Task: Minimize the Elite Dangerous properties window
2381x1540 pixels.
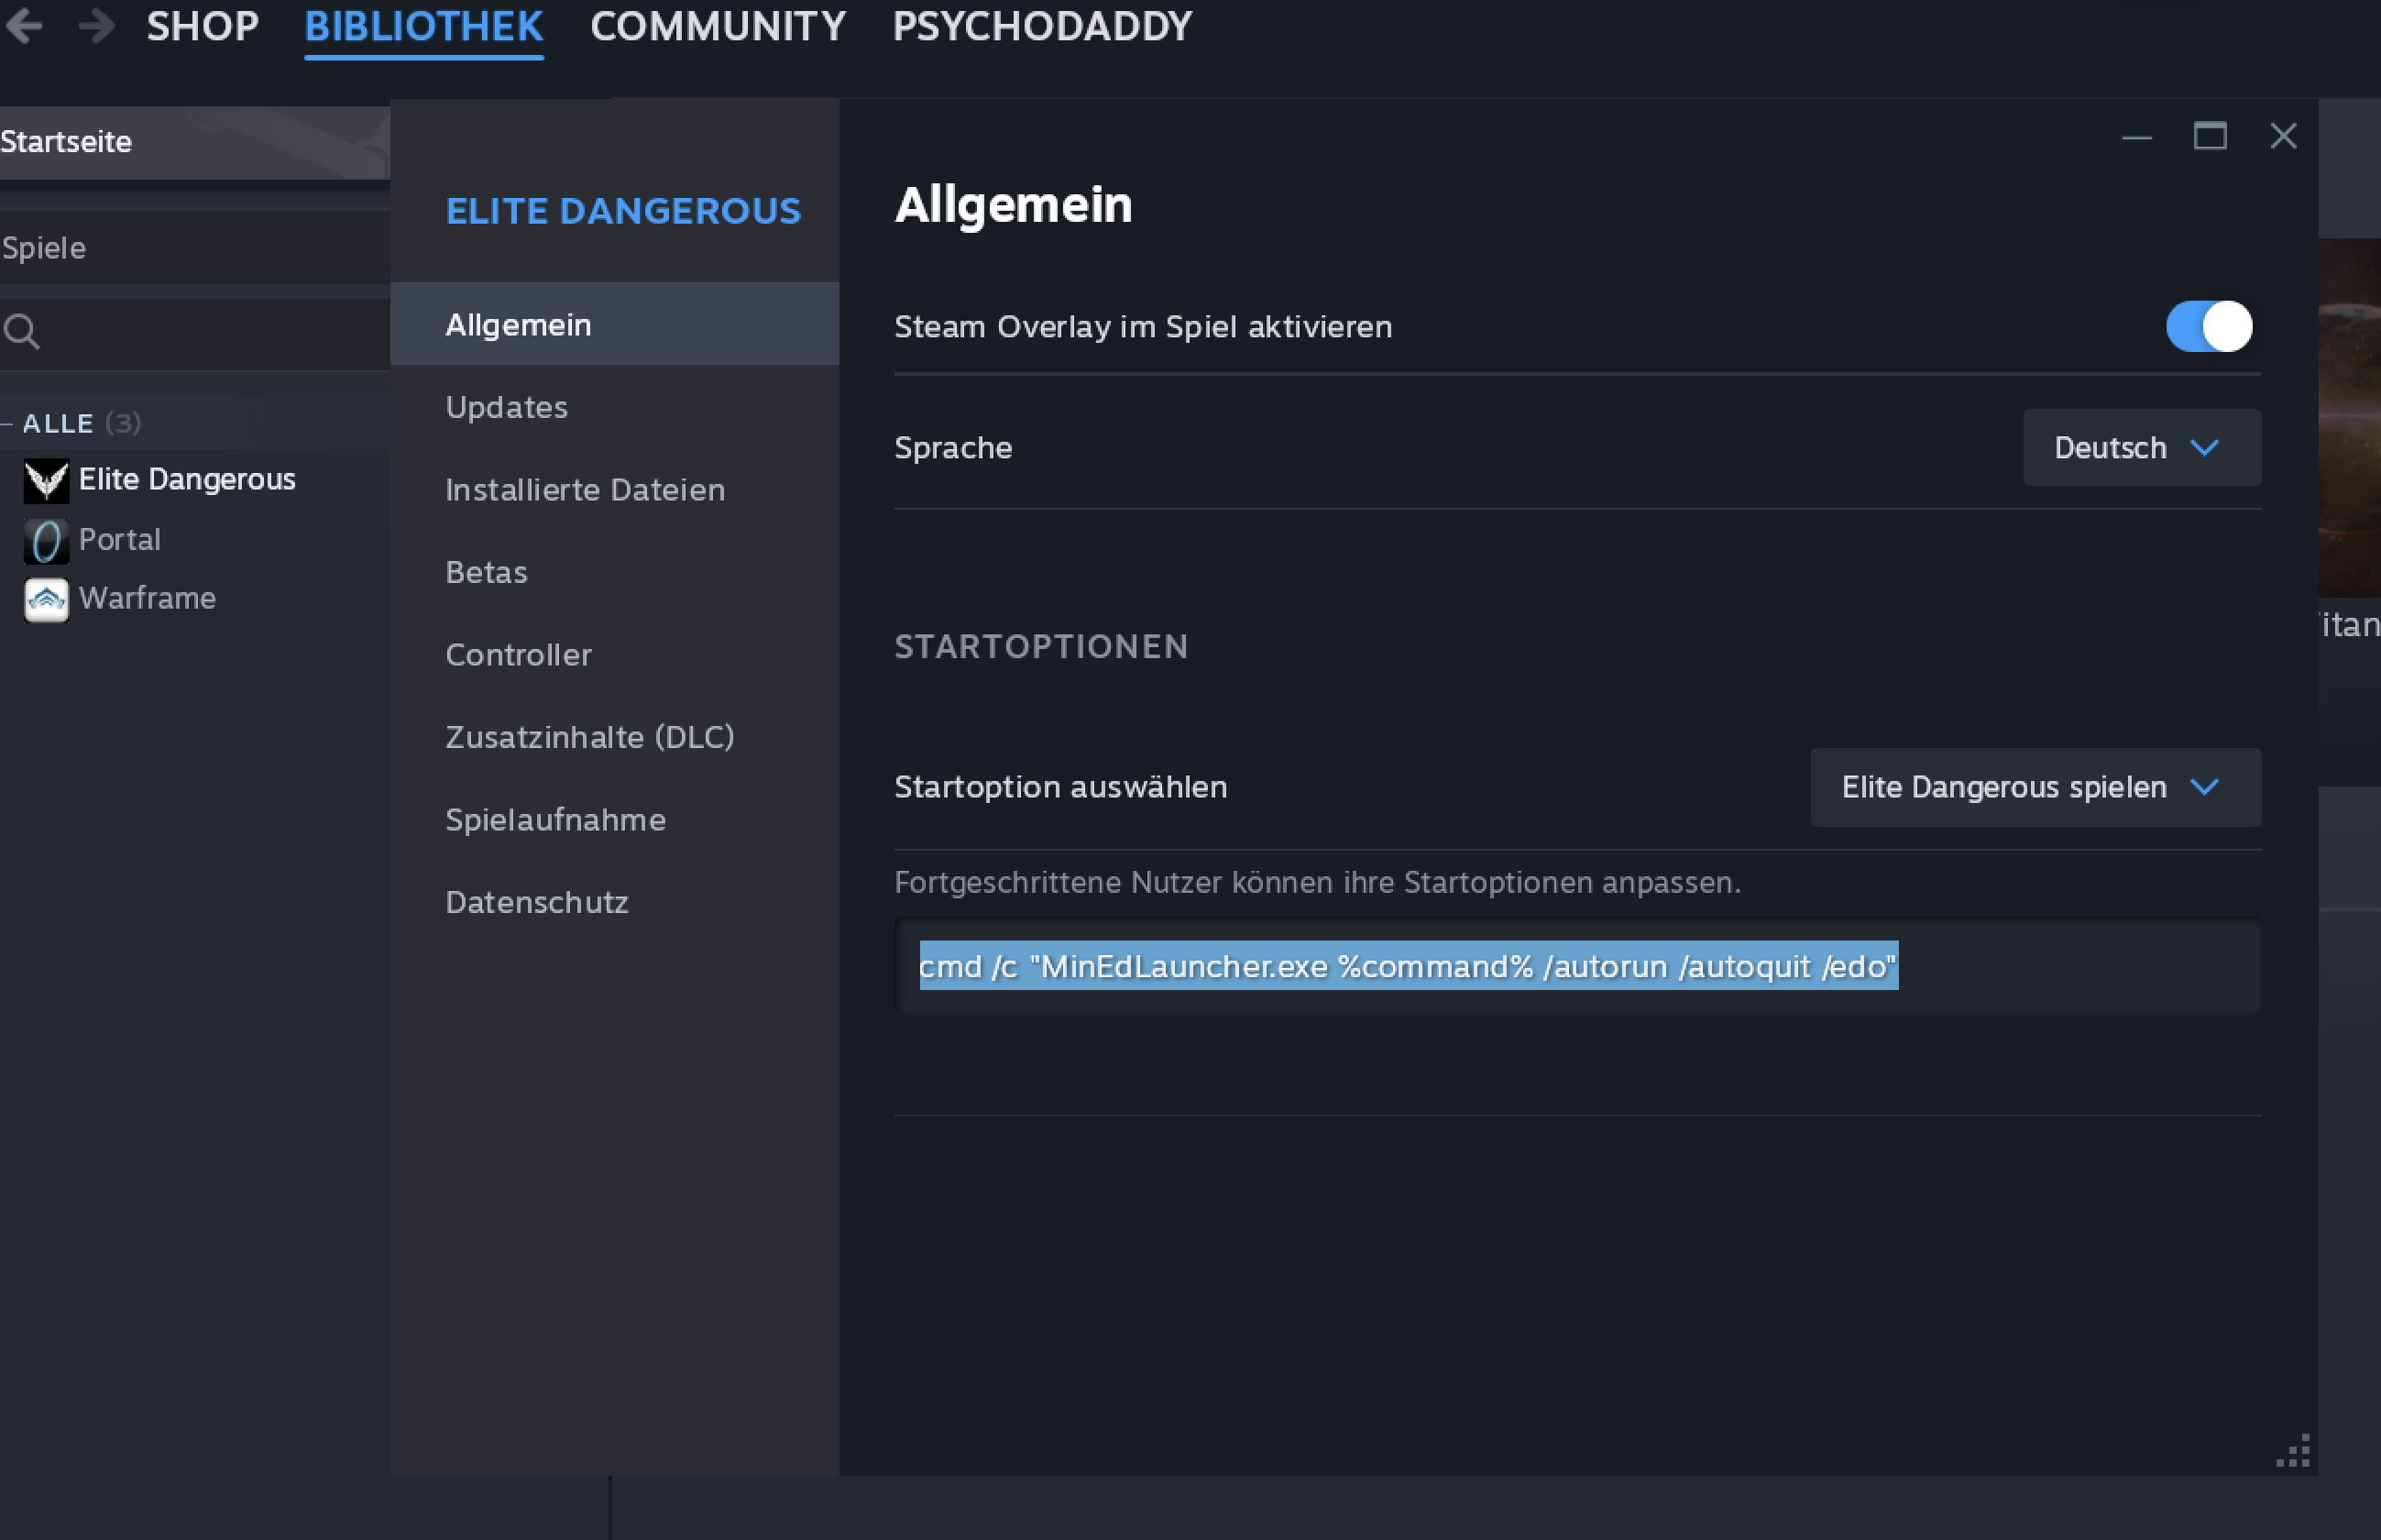Action: click(2136, 137)
